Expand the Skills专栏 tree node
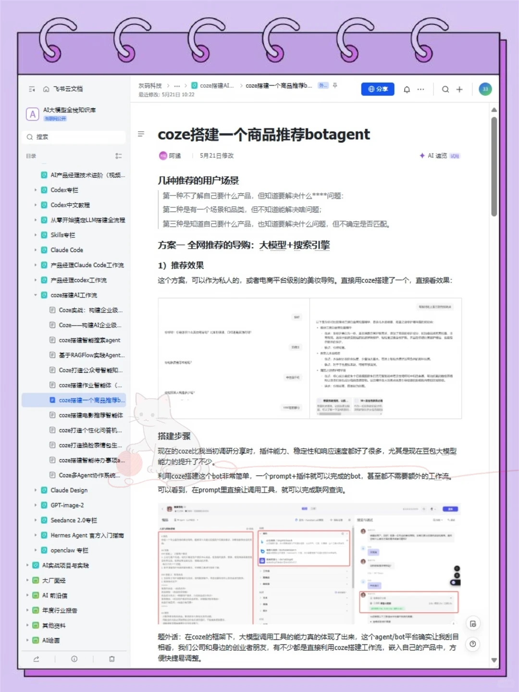 coord(36,235)
